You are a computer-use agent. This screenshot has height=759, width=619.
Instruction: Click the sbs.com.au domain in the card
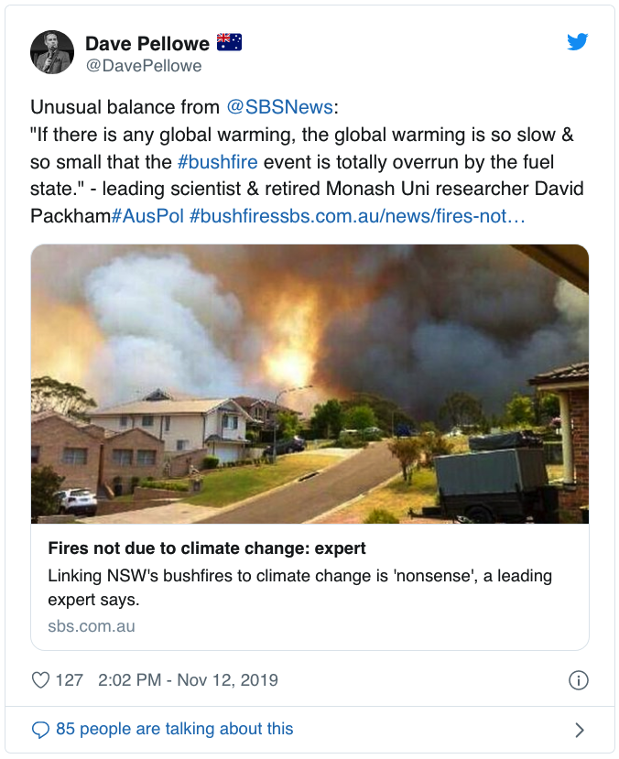[92, 627]
